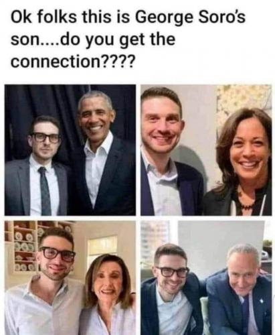Click the glasses of the man in the bottom-right photo
275x335 pixels.
coord(173,272)
